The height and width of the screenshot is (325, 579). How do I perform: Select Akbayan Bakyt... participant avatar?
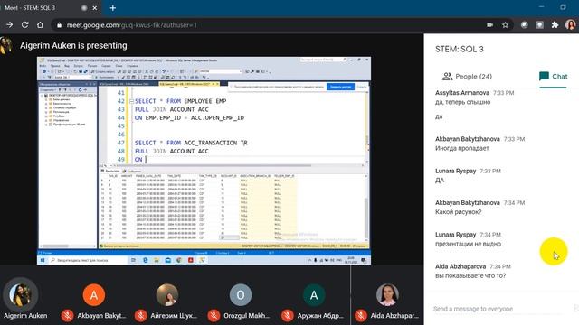[94, 295]
